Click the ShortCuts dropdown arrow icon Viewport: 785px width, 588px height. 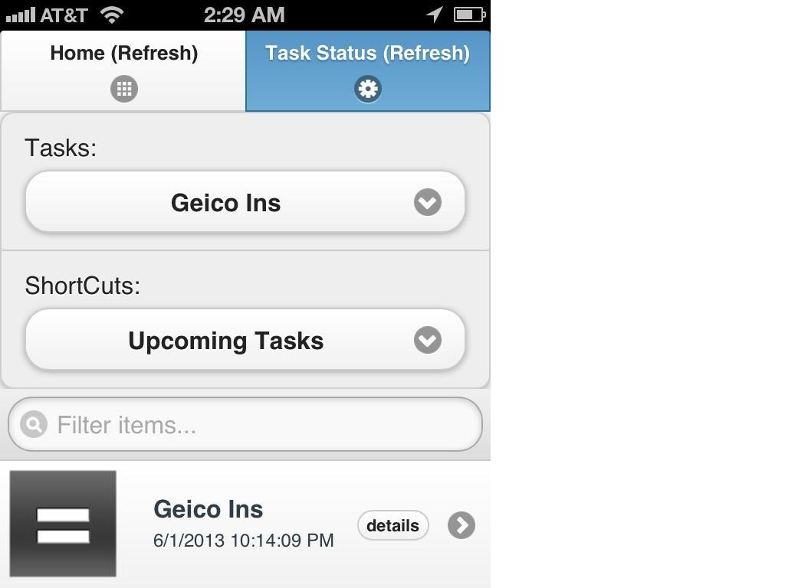point(428,341)
